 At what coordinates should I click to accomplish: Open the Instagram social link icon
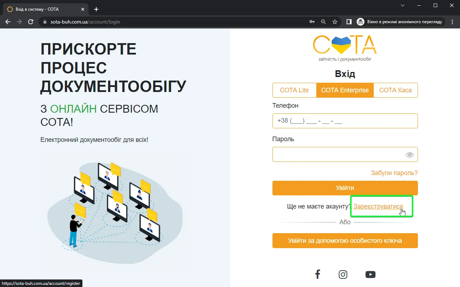343,274
